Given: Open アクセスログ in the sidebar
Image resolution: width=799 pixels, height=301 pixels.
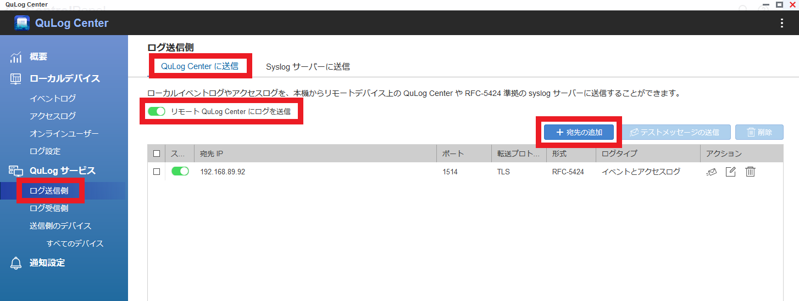Looking at the screenshot, I should pyautogui.click(x=53, y=116).
